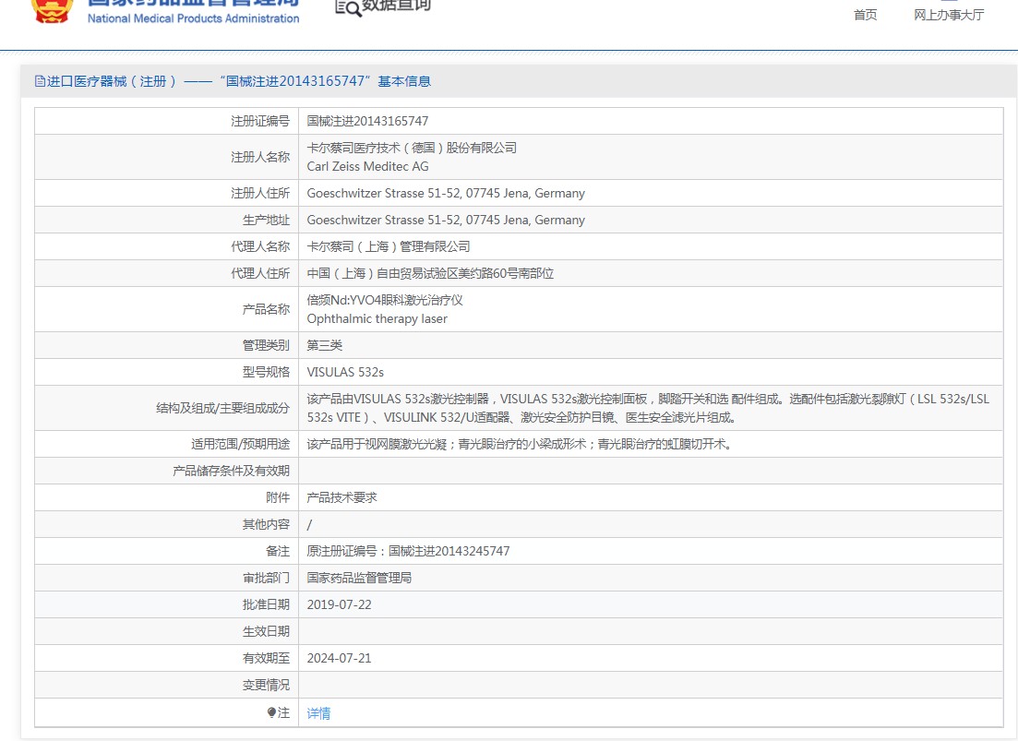Viewport: 1018px width, 741px height.
Task: Select remark 原注册证编号：国械注进20143245747
Action: 408,551
